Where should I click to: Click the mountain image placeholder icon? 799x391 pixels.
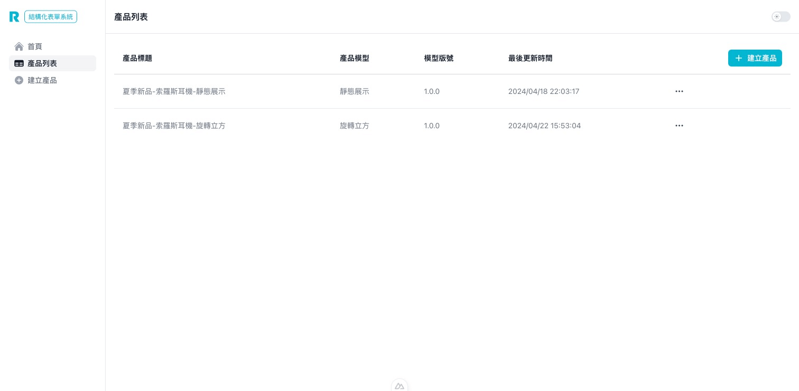point(400,386)
